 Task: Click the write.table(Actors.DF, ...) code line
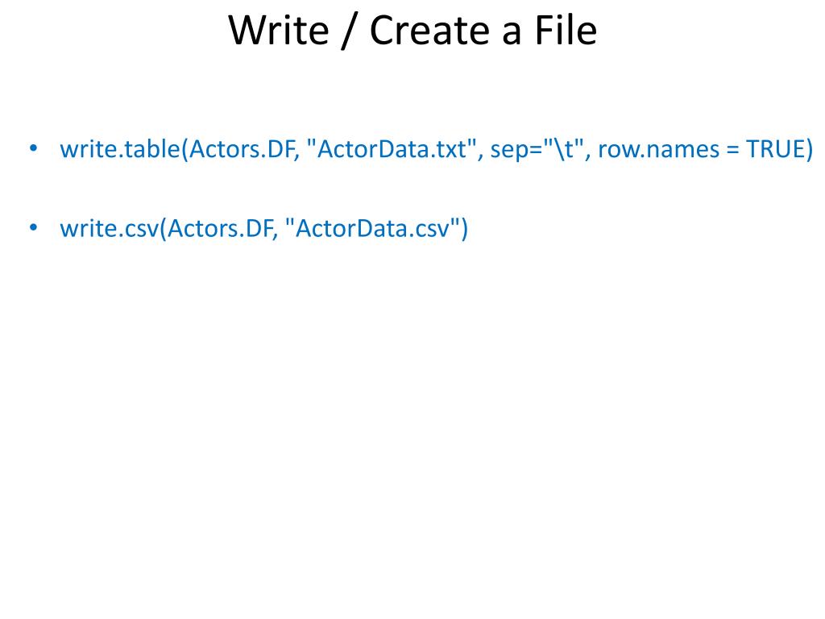pos(436,149)
